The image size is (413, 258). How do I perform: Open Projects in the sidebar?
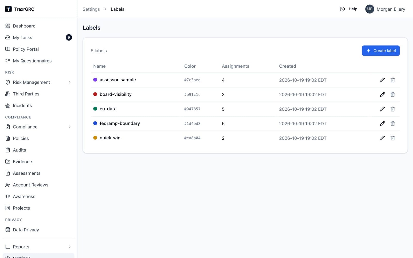38,208
